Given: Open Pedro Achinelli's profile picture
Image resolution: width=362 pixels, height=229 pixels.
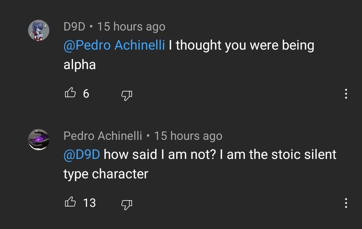Looking at the screenshot, I should (x=39, y=139).
